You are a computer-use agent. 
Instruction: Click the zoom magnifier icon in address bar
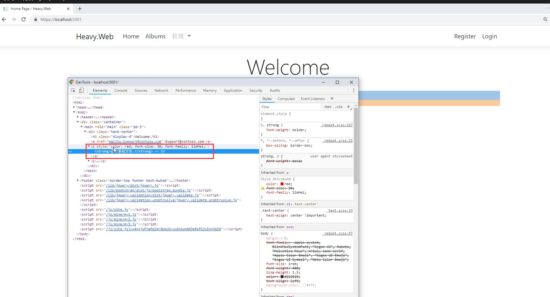click(545, 20)
